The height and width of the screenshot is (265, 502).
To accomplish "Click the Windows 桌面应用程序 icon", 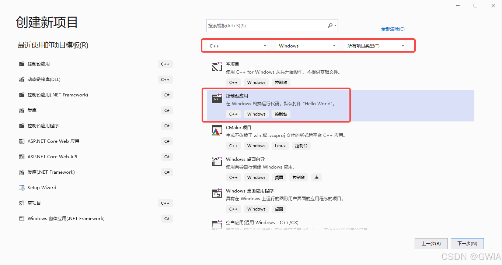I will 217,193.
